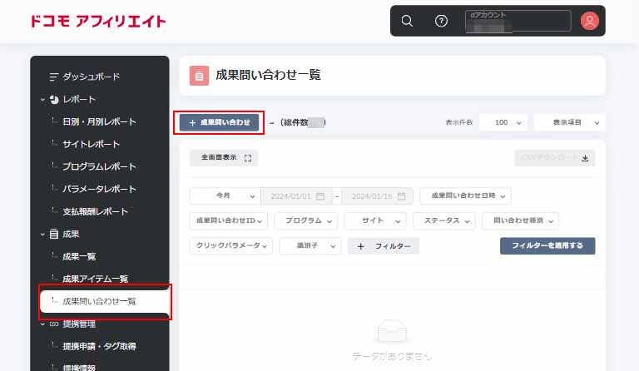Click the 成果 document list icon
Image resolution: width=639 pixels, height=371 pixels.
point(54,235)
